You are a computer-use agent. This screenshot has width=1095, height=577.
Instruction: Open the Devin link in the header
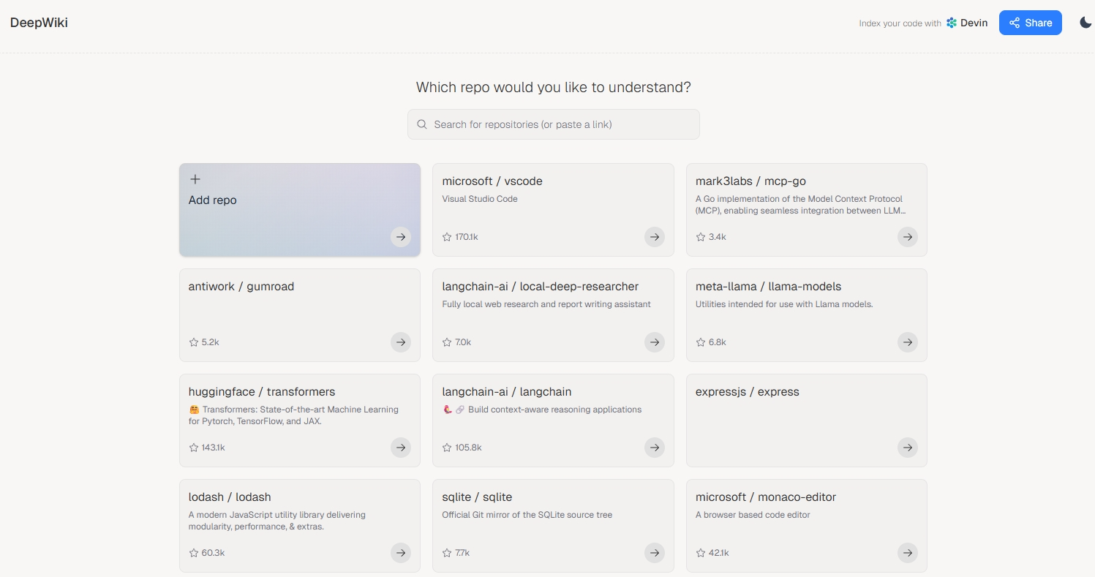[966, 23]
